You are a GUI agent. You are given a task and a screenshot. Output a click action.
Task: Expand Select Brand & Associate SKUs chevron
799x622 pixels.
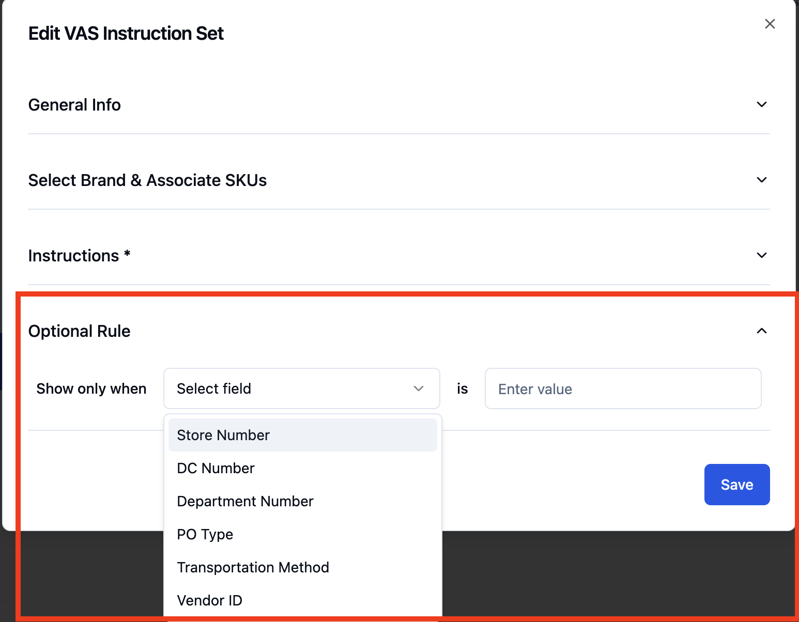(761, 180)
